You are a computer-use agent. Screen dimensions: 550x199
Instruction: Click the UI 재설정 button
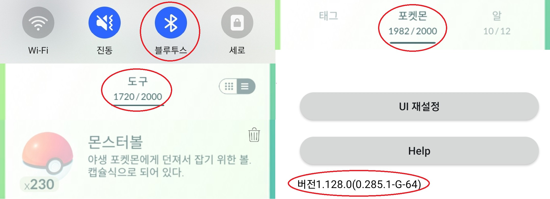pyautogui.click(x=419, y=106)
